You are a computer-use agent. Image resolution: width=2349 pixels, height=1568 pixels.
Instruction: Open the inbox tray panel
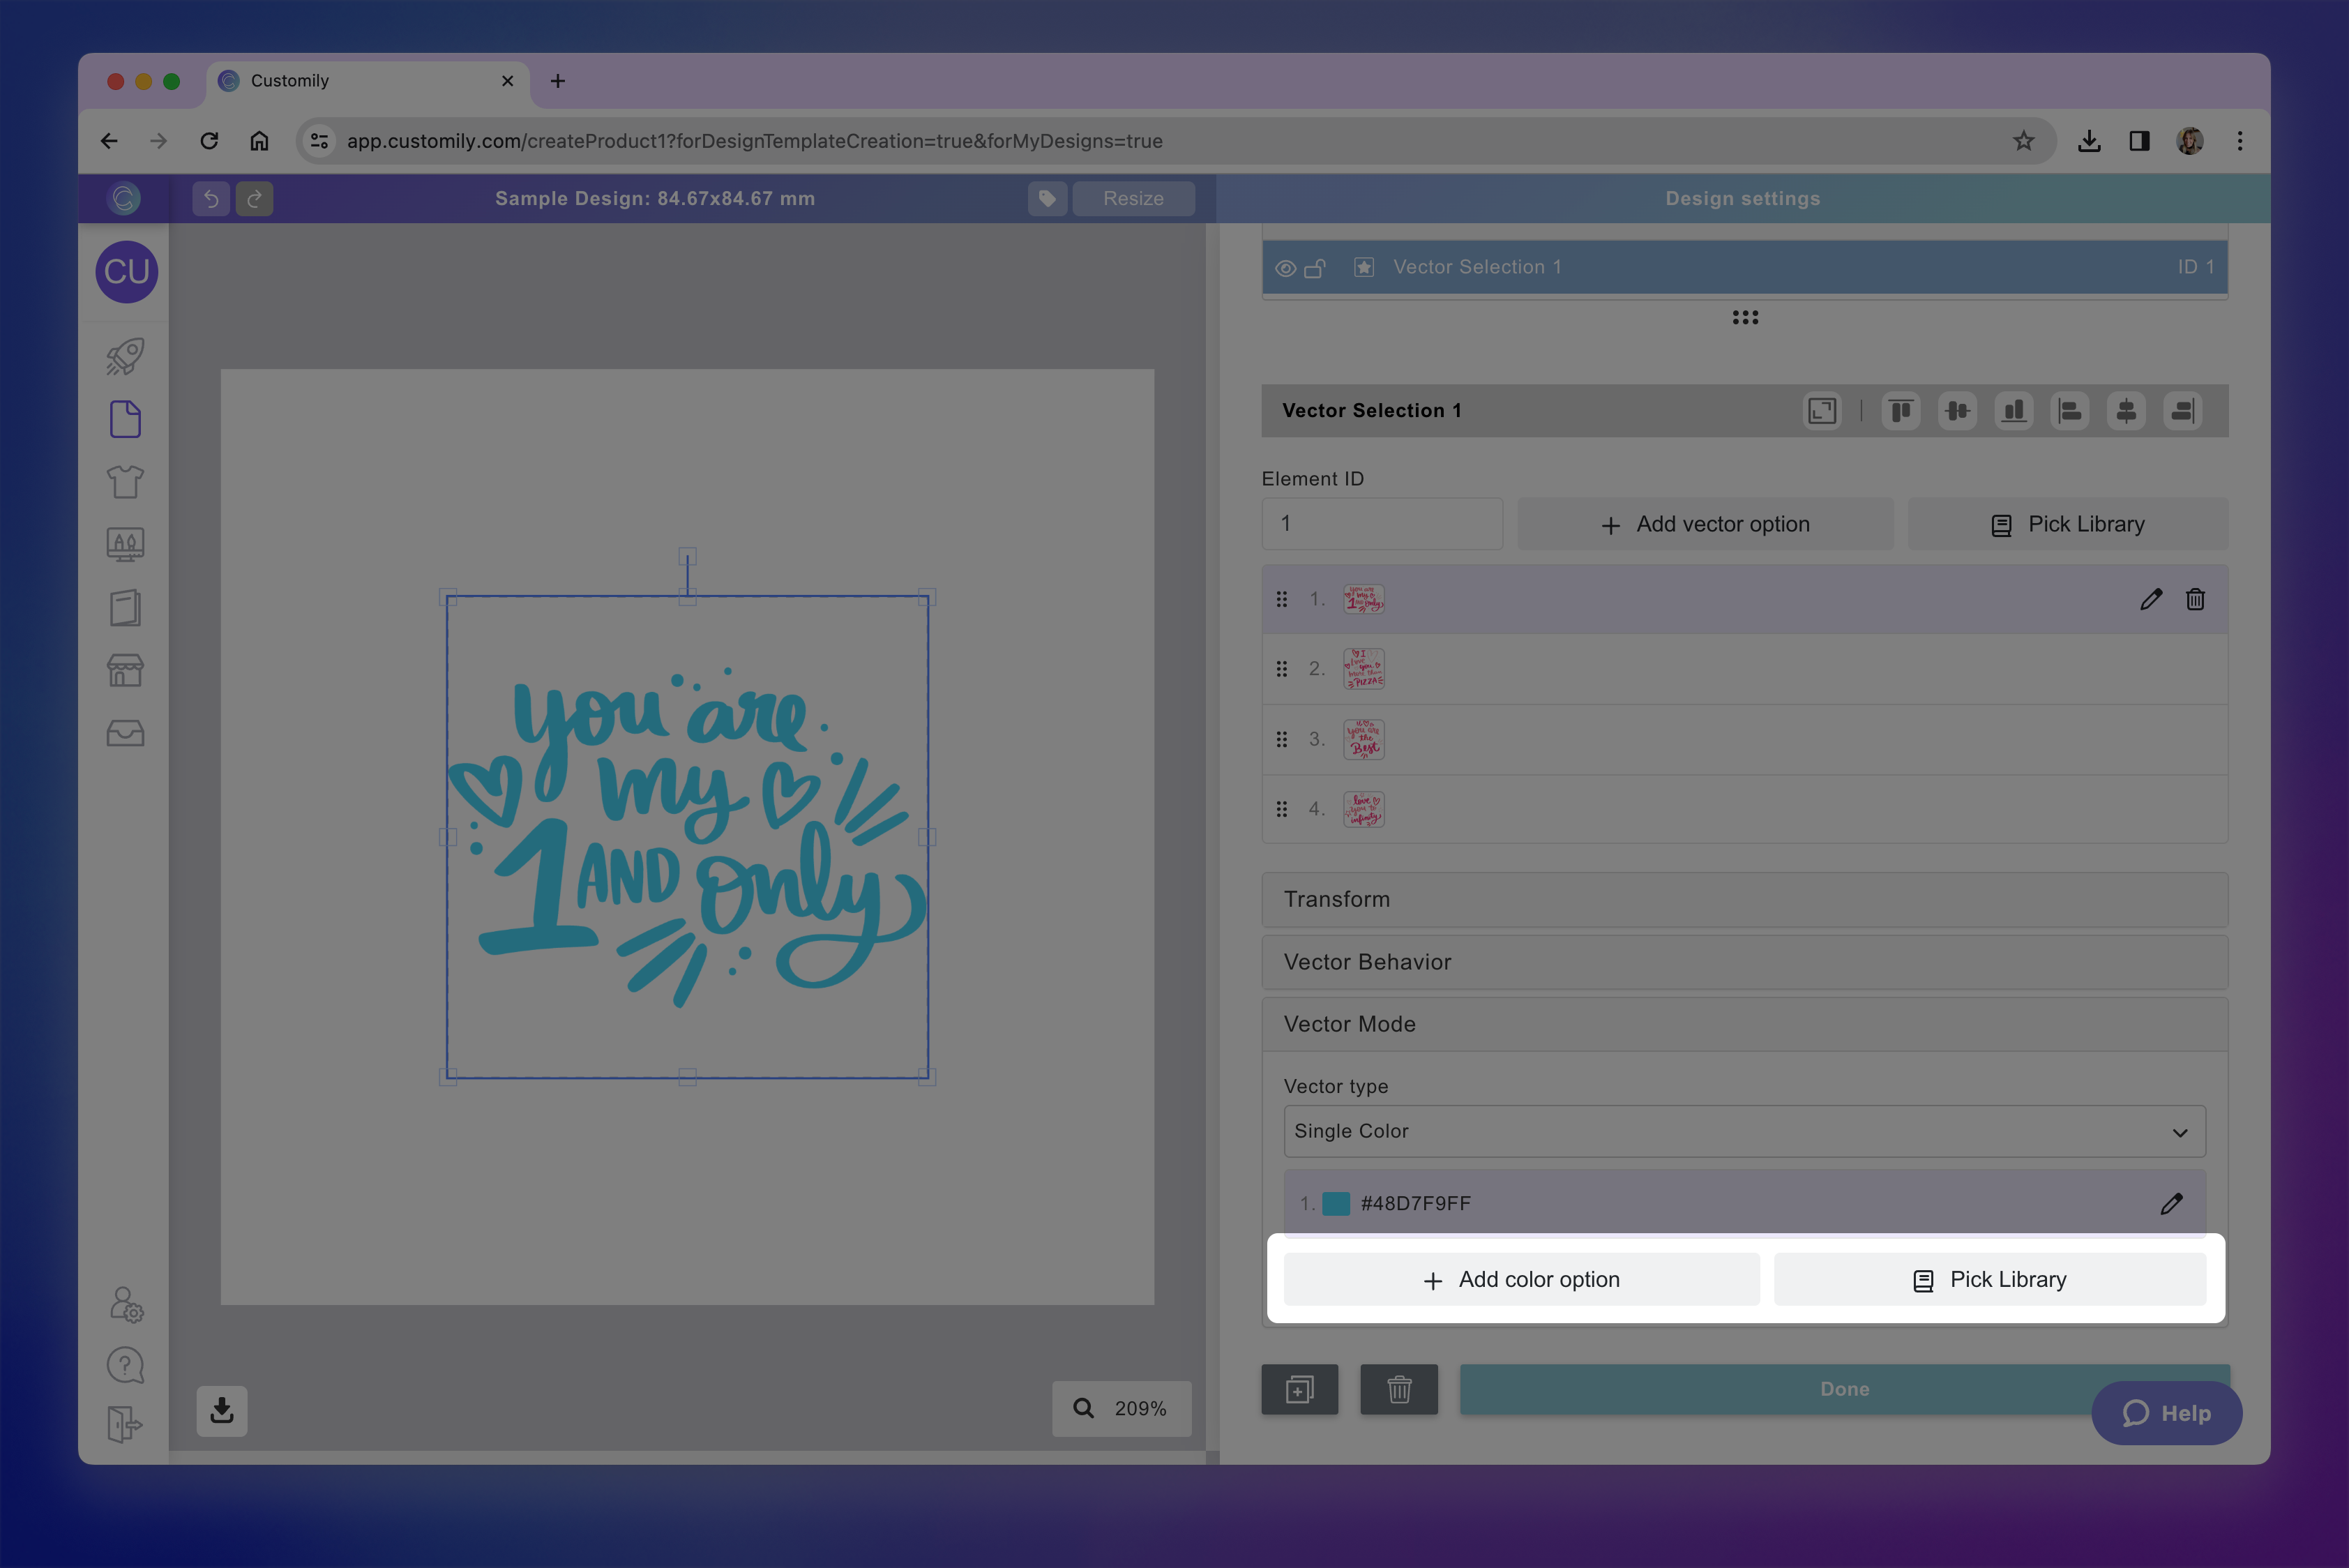coord(125,733)
